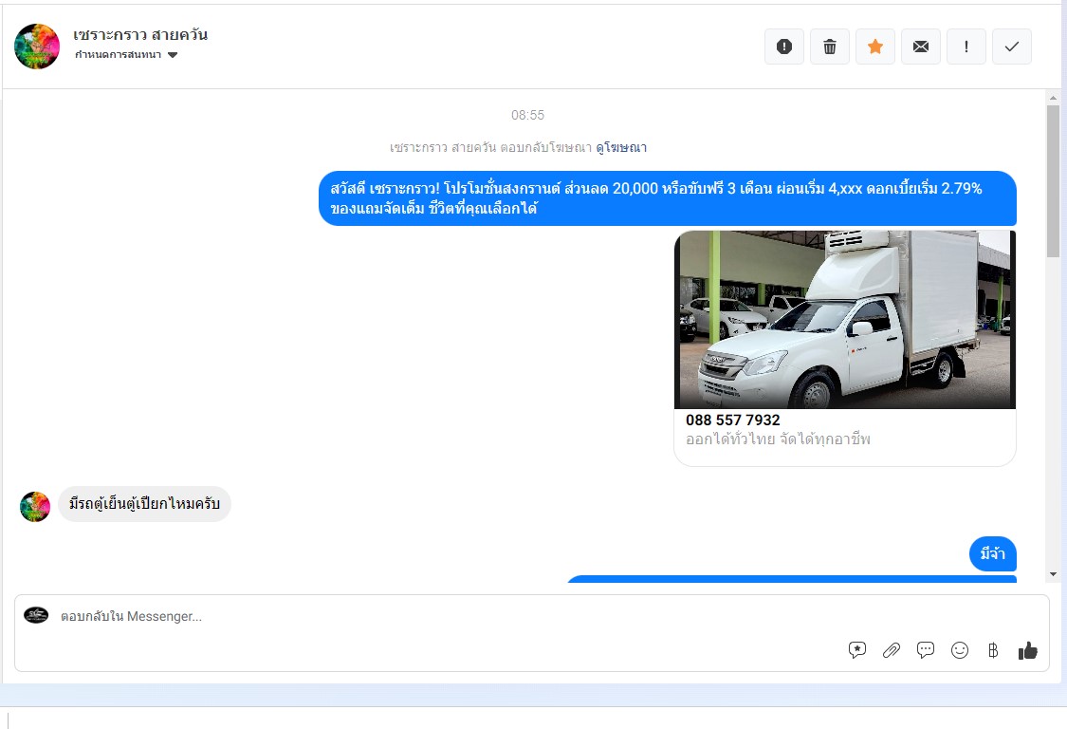The width and height of the screenshot is (1067, 729).
Task: Click the phone number 088 557 7932
Action: tap(733, 420)
